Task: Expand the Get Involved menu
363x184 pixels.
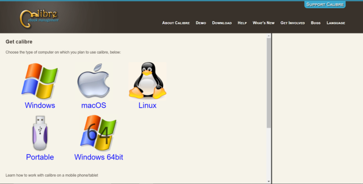Action: [293, 23]
